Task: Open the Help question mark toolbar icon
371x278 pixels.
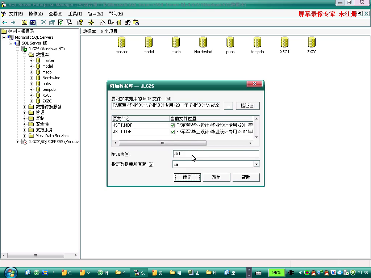Action: [x=80, y=22]
